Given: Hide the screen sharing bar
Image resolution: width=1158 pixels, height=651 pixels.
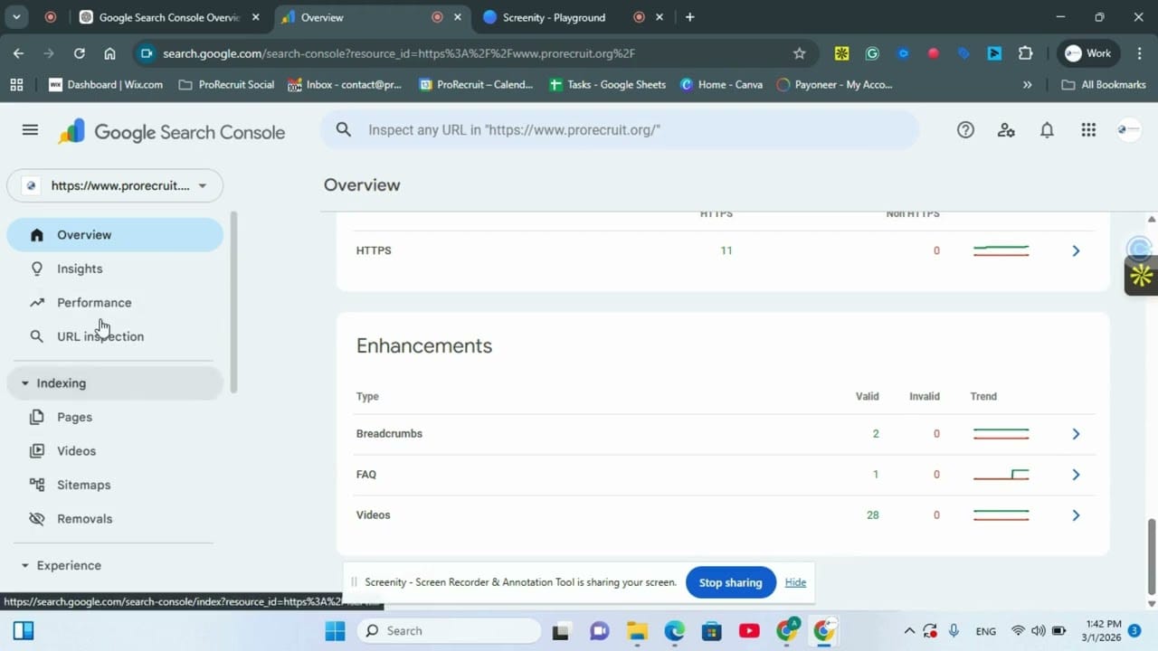Looking at the screenshot, I should coord(795,582).
